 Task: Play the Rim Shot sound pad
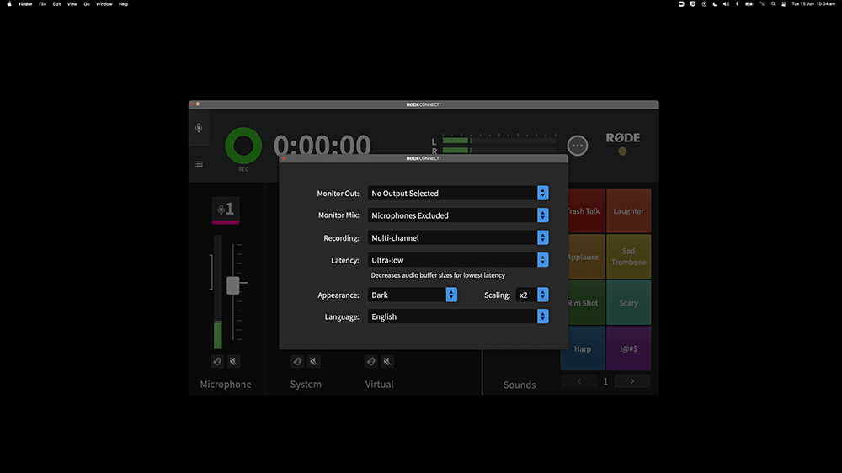[586, 303]
